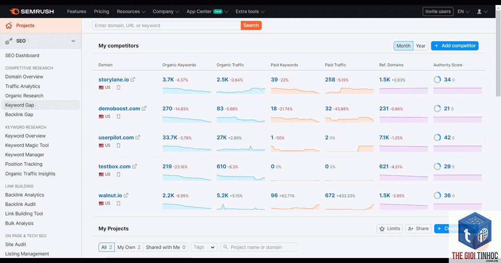Filter projects by Shared with Me
Viewport: 501px width, 263px height.
tap(166, 247)
